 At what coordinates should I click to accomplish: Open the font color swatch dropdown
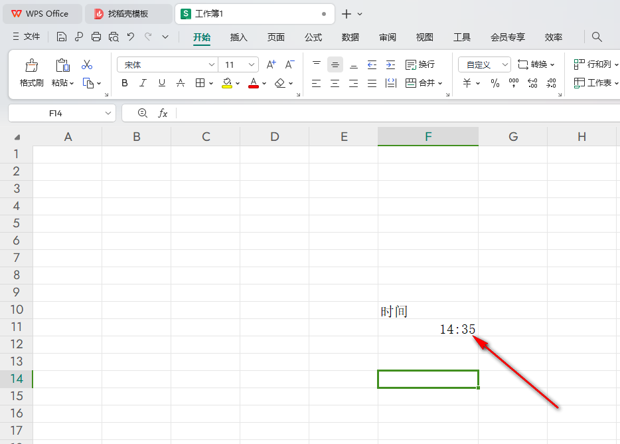(264, 82)
